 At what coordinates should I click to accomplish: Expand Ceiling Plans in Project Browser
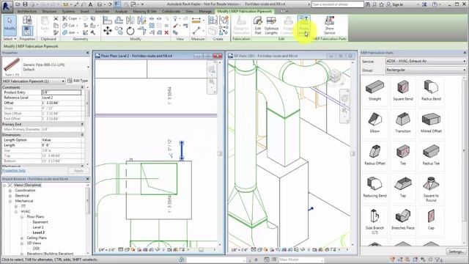click(22, 238)
